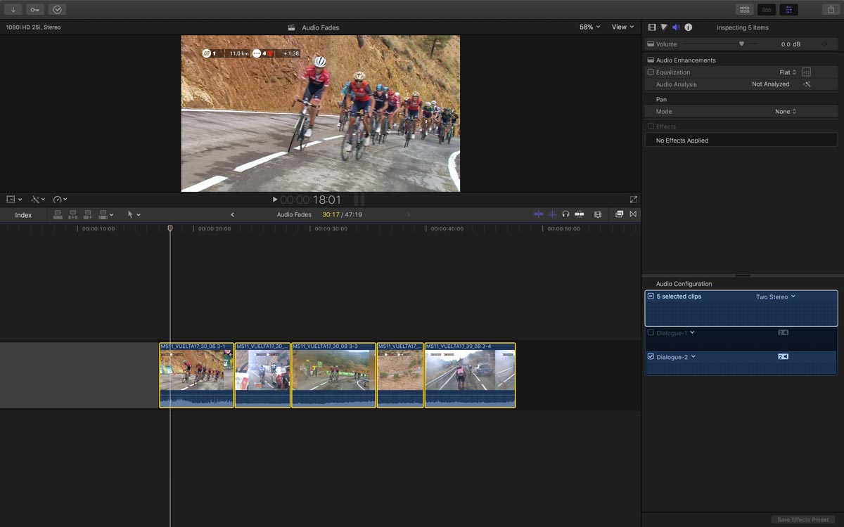Click the Audio Fades project title in viewer
Image resolution: width=844 pixels, height=527 pixels.
pyautogui.click(x=321, y=27)
